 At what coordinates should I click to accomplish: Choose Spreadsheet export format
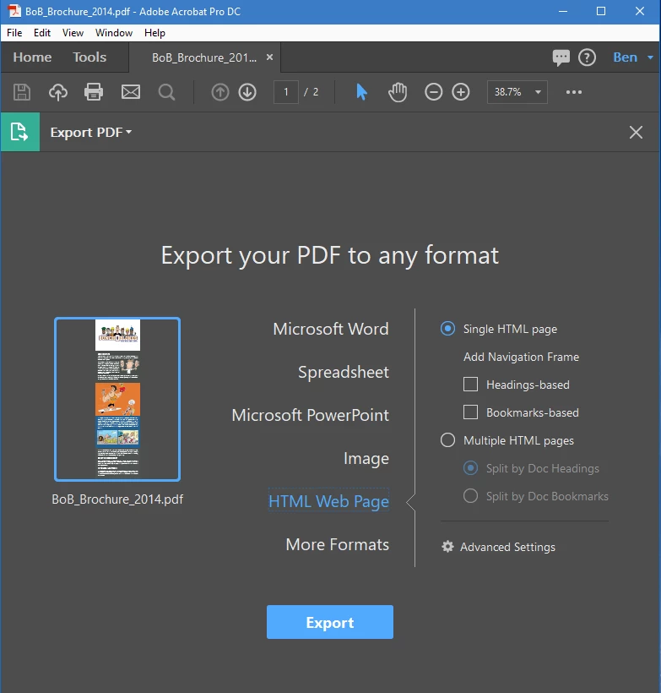[344, 372]
